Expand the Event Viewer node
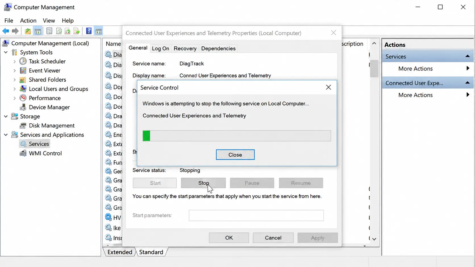Image resolution: width=475 pixels, height=267 pixels. [x=14, y=70]
